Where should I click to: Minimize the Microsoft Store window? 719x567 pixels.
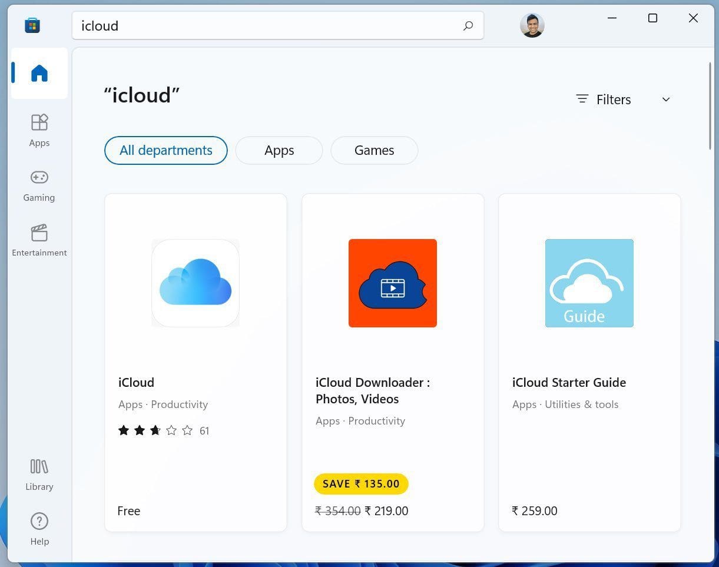tap(612, 18)
